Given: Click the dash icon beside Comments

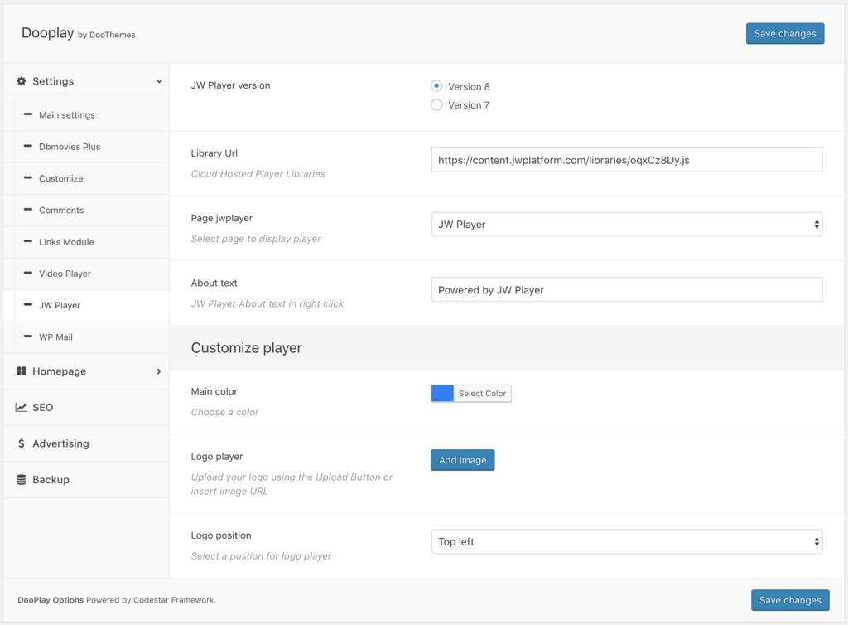Looking at the screenshot, I should point(29,210).
